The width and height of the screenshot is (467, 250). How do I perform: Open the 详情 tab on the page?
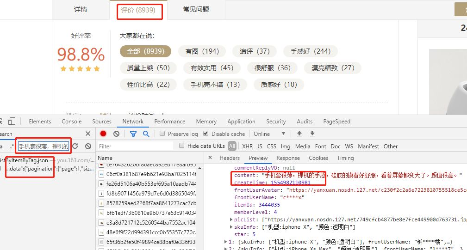[x=81, y=10]
